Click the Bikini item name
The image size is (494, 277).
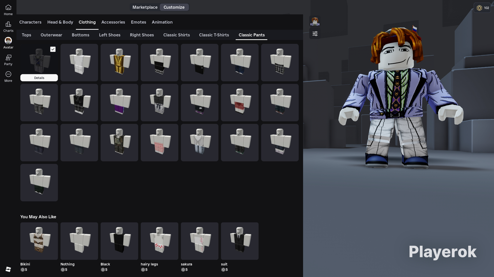coord(25,264)
